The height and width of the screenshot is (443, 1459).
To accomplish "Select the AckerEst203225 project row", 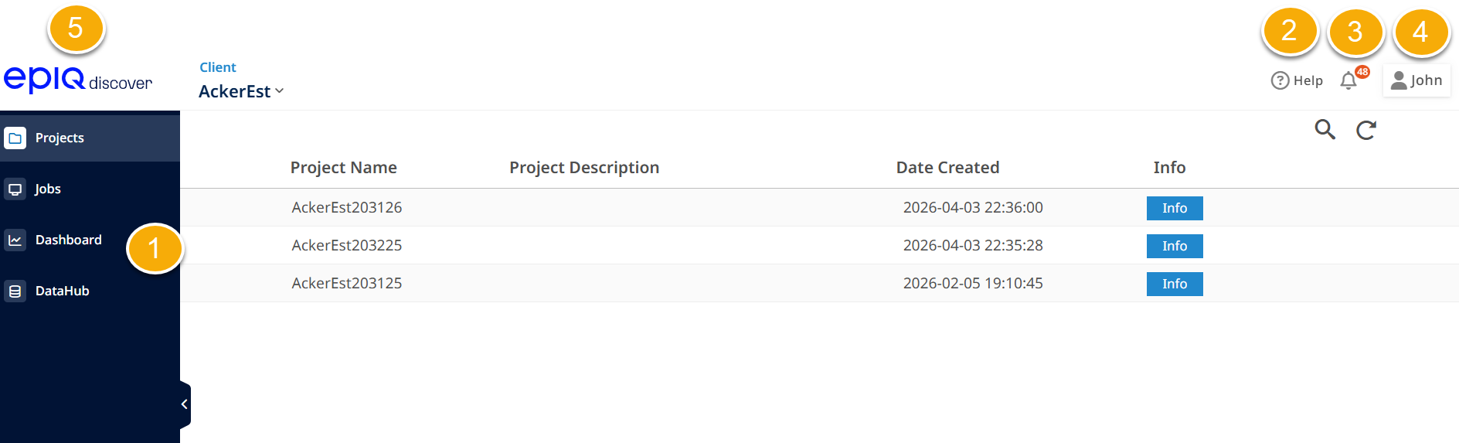I will [x=347, y=245].
